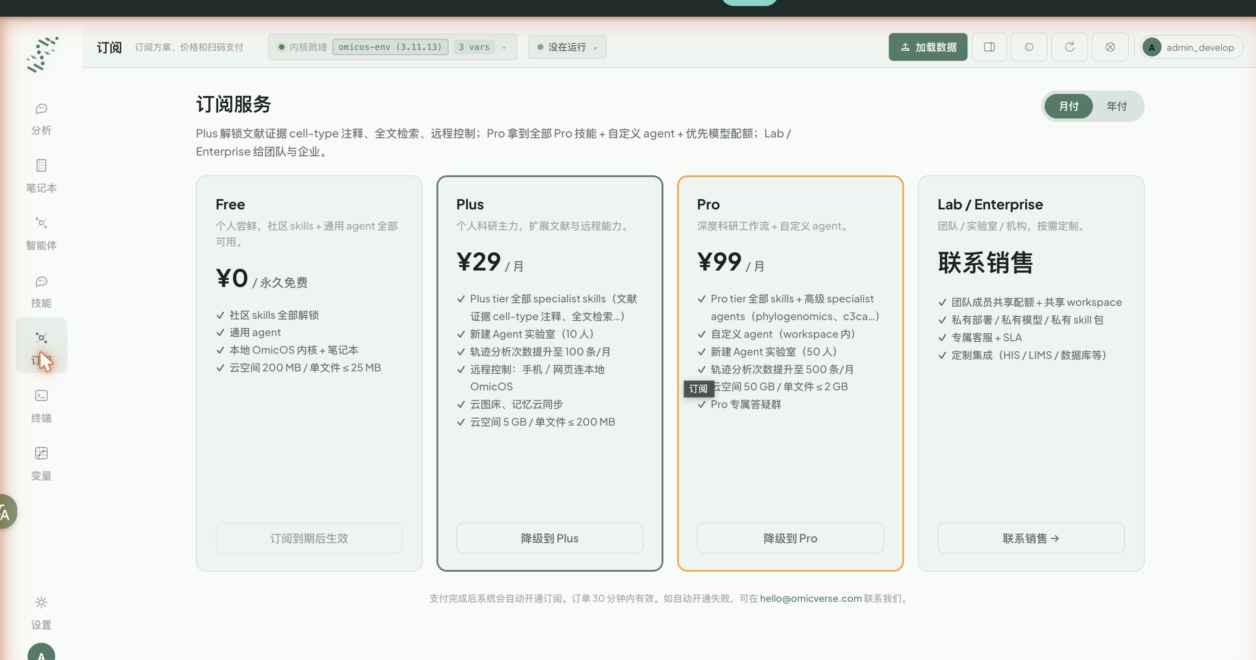Open the 3 vars variables chip
This screenshot has width=1256, height=660.
click(474, 47)
